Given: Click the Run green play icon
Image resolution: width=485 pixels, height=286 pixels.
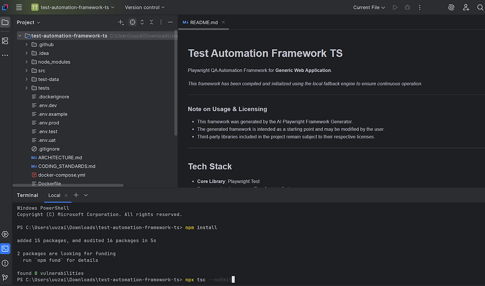Looking at the screenshot, I should coord(395,7).
